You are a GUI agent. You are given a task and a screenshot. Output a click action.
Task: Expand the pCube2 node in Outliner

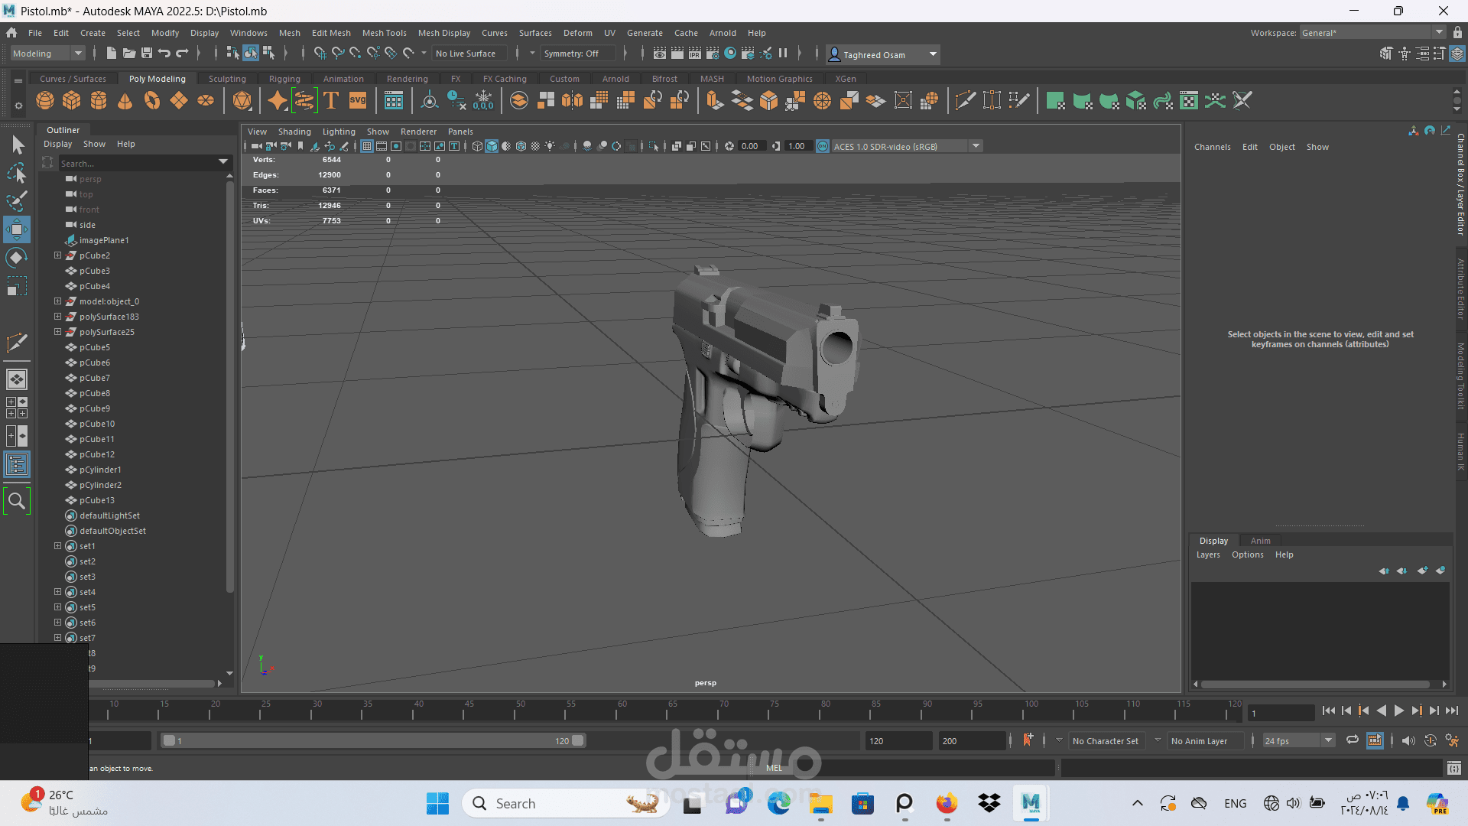coord(57,255)
